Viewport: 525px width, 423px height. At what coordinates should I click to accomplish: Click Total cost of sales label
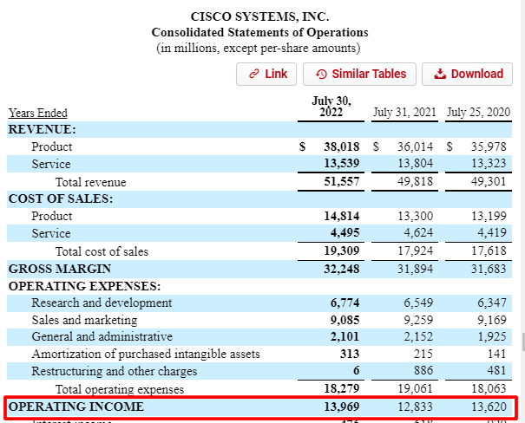[x=102, y=251]
